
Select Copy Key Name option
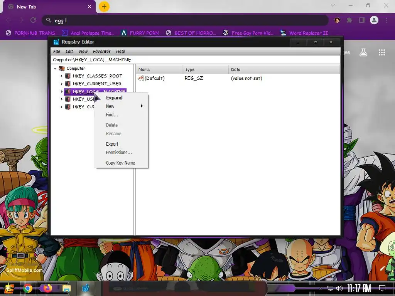tap(120, 163)
